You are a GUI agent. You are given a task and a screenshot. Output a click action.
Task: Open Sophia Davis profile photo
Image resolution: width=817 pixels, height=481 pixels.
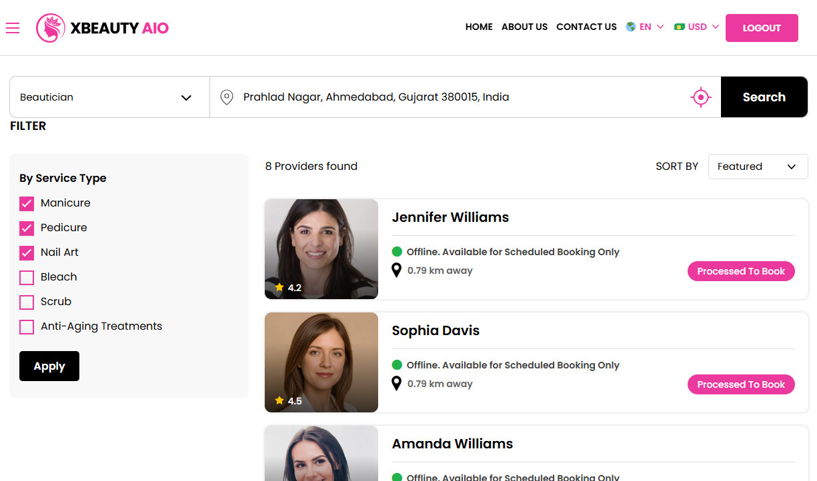pyautogui.click(x=321, y=362)
